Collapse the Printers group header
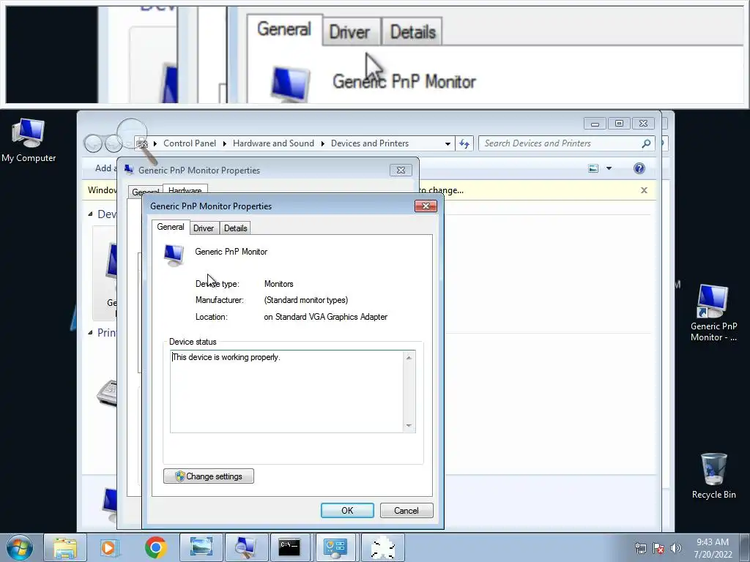The height and width of the screenshot is (562, 750). [x=90, y=333]
